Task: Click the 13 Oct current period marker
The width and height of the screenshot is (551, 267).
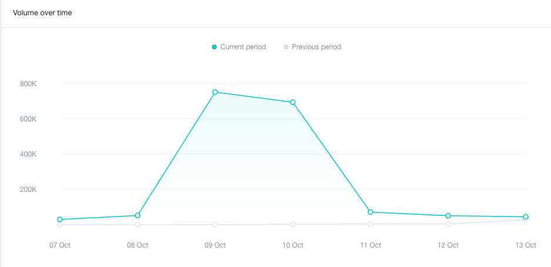Action: (x=526, y=217)
